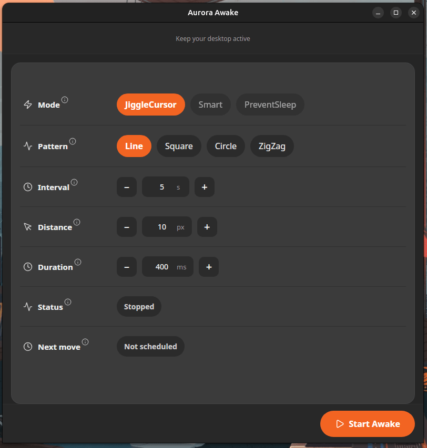Maximize the Aurora Awake window
The width and height of the screenshot is (427, 448).
(x=396, y=13)
